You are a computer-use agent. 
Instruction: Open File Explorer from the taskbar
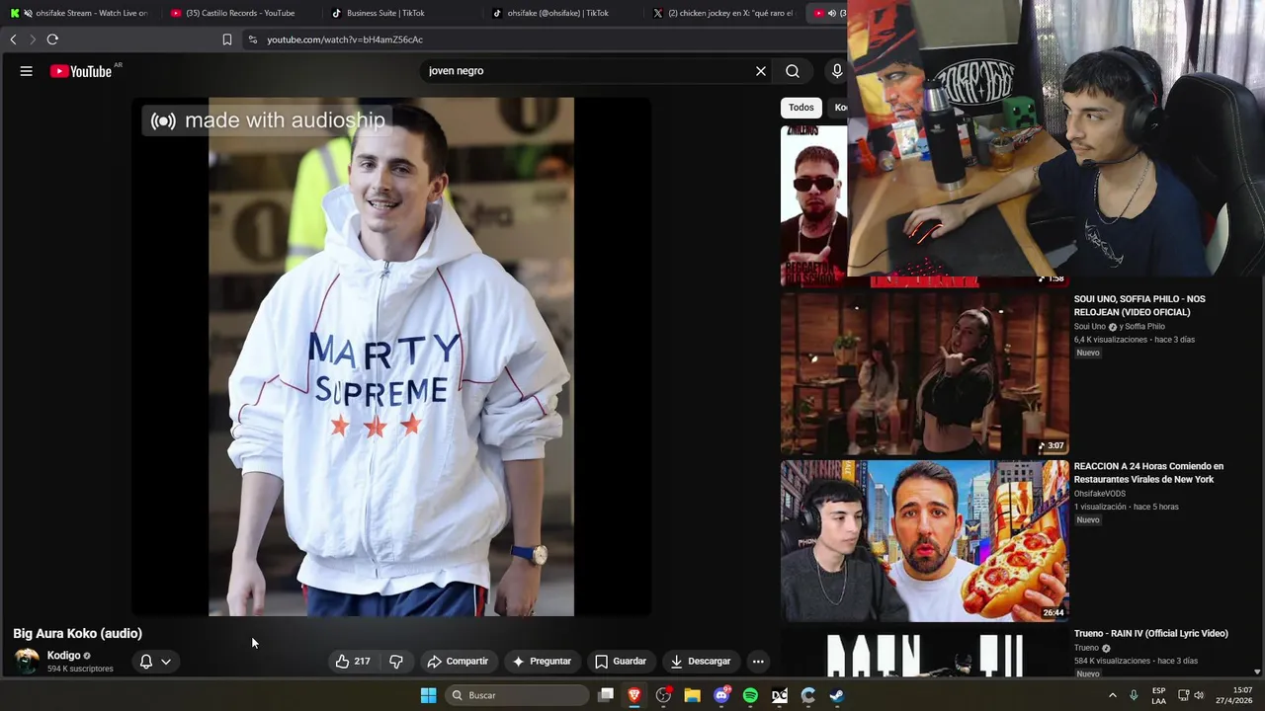[693, 695]
